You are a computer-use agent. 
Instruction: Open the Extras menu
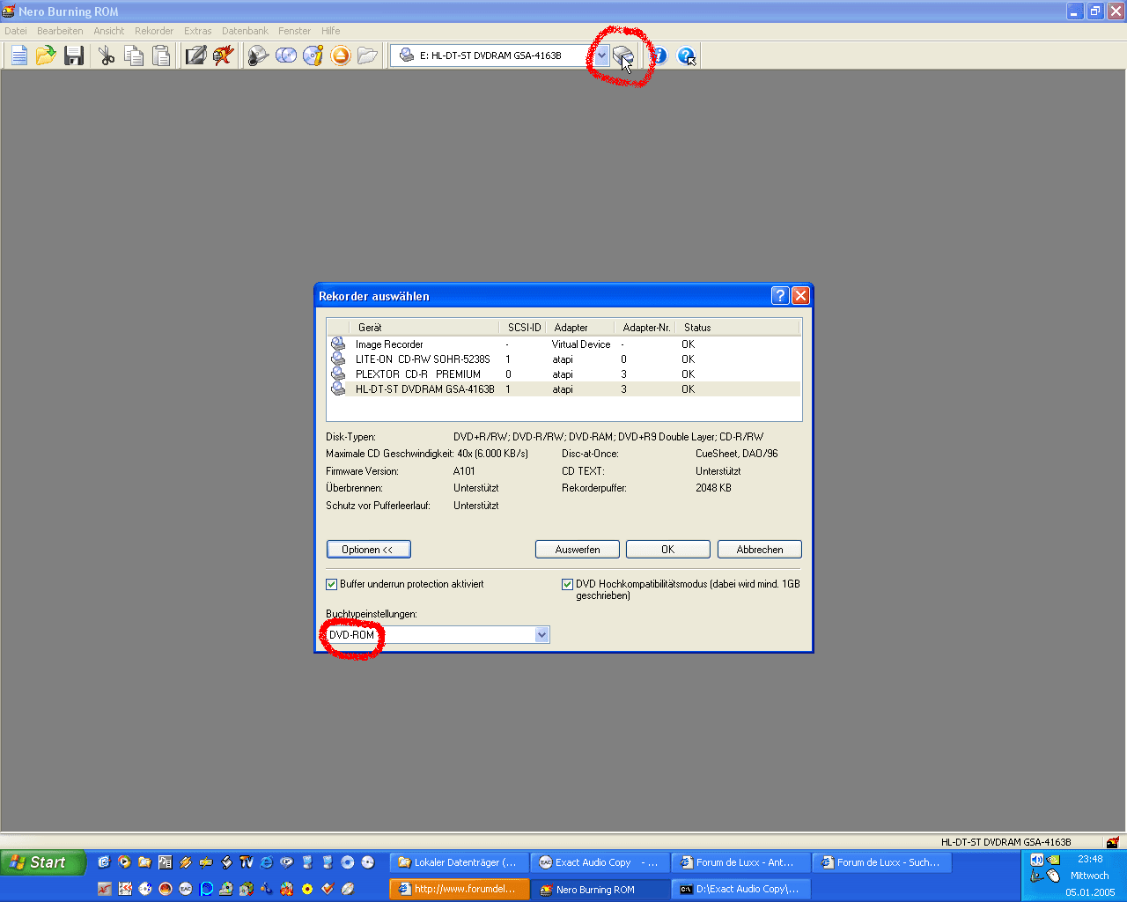coord(197,31)
